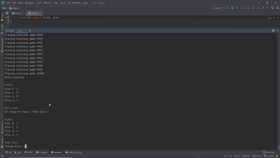This screenshot has width=280, height=158.
Task: Click the warning indicator in editor corner
Action: (269, 18)
